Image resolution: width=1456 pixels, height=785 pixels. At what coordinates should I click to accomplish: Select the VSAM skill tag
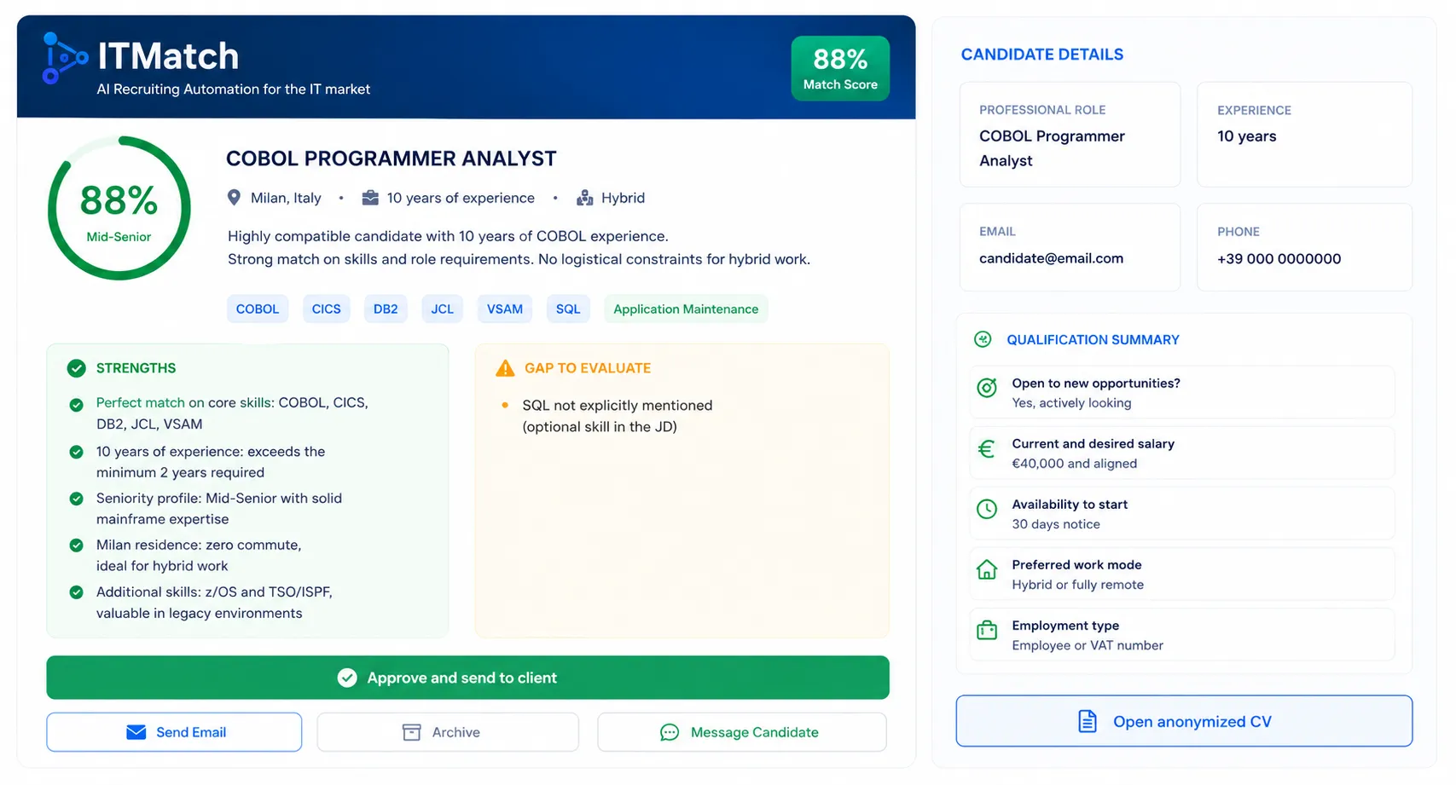[x=505, y=309]
